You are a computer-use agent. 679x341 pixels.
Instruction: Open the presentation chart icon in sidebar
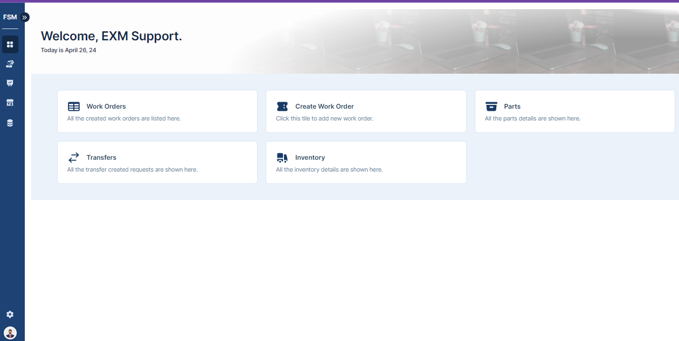tap(10, 83)
